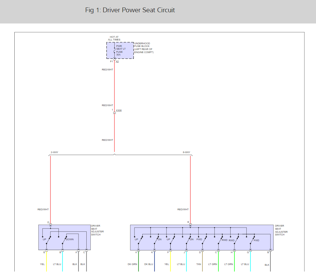This screenshot has width=316, height=279.
Task: Click the 8-way DRIVER SEAT ADJUSTER SWITCH label
Action: click(281, 230)
